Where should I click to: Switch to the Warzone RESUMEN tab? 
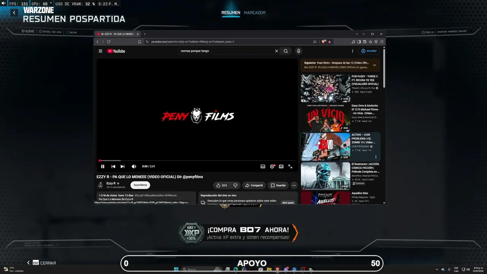click(x=231, y=13)
